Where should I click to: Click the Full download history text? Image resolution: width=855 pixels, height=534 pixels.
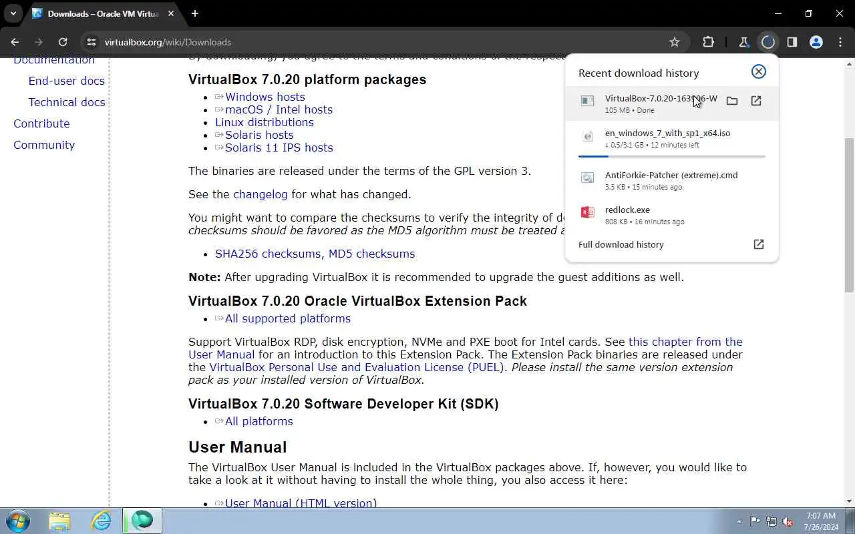point(621,244)
